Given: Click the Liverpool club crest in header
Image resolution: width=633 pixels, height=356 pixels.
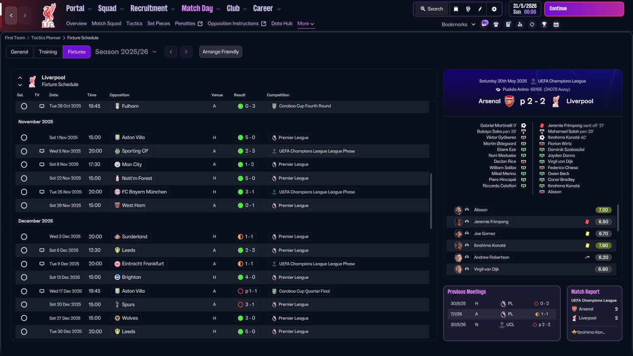Looking at the screenshot, I should (48, 15).
